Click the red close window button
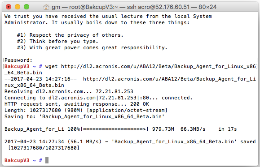The image size is (260, 167). 9,7
